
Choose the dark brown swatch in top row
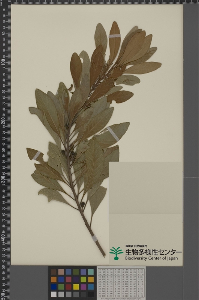point(54,272)
